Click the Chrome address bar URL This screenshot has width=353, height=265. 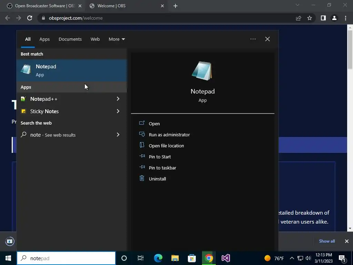[x=75, y=18]
